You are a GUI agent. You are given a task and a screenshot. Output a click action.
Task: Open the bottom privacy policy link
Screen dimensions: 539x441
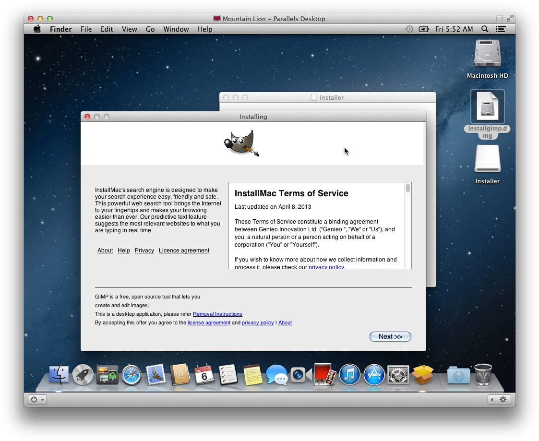pos(257,322)
